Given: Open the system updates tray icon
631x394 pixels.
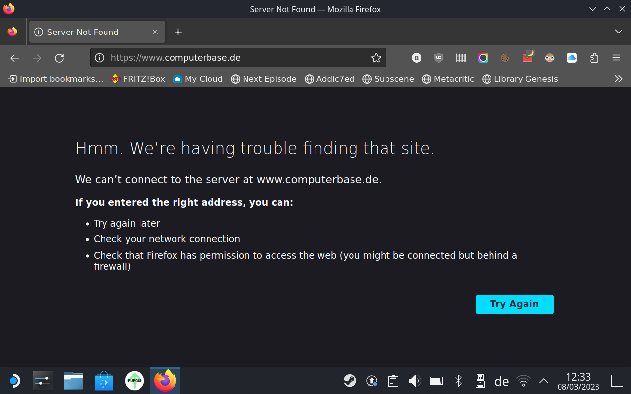Looking at the screenshot, I should point(372,381).
